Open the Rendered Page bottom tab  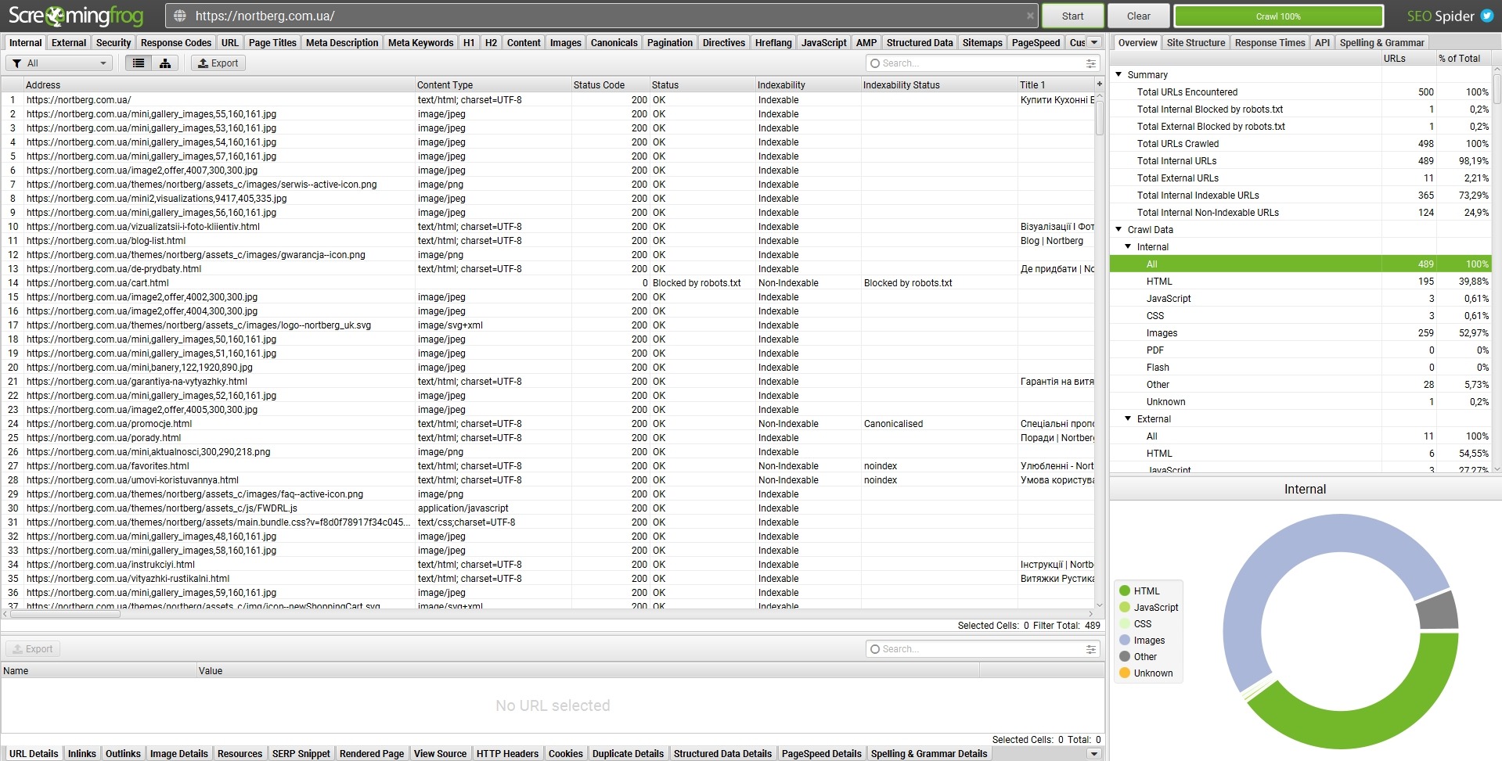pos(372,754)
